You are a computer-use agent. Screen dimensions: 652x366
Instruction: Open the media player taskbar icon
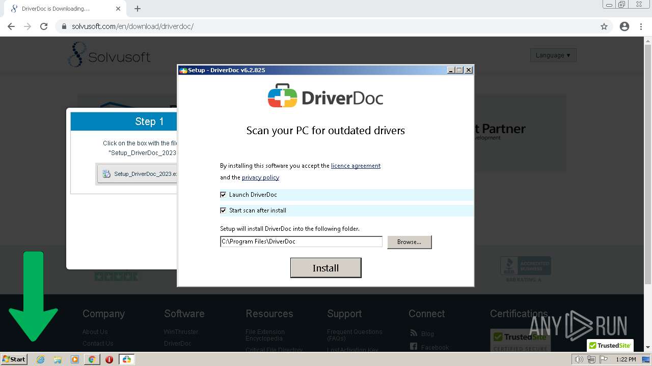(x=75, y=359)
